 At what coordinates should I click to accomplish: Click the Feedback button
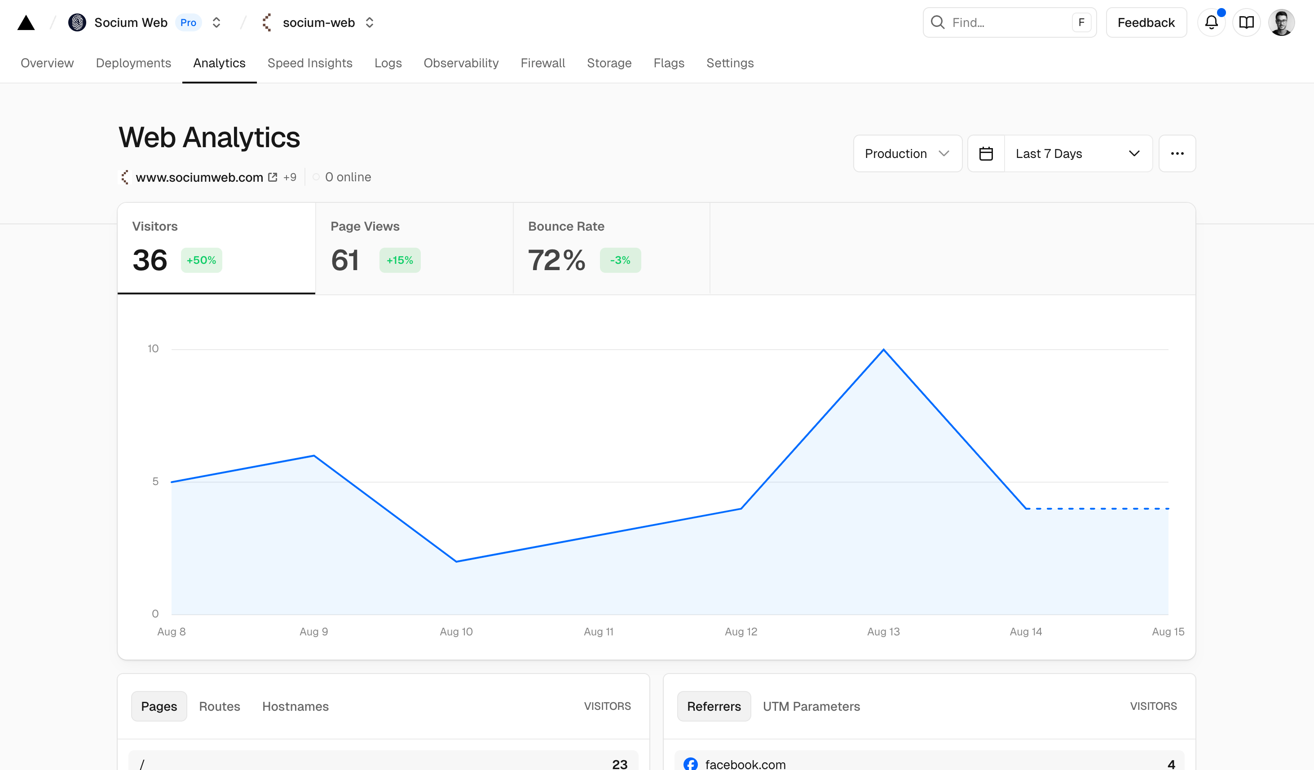click(x=1146, y=22)
